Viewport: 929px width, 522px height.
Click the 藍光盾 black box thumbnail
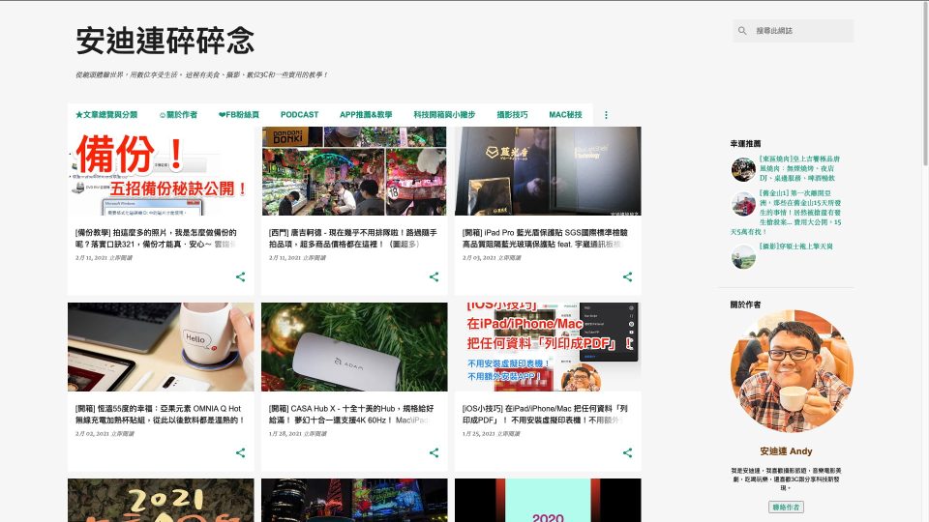[x=548, y=171]
